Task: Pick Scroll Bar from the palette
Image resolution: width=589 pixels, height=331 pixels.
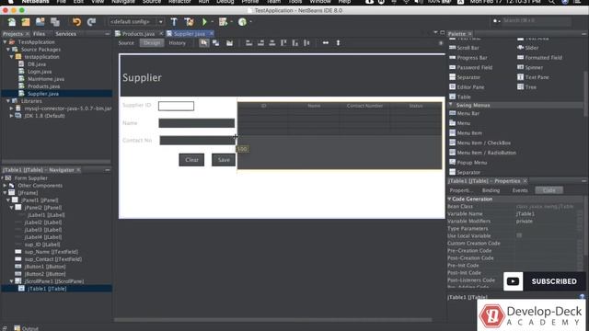Action: point(464,48)
